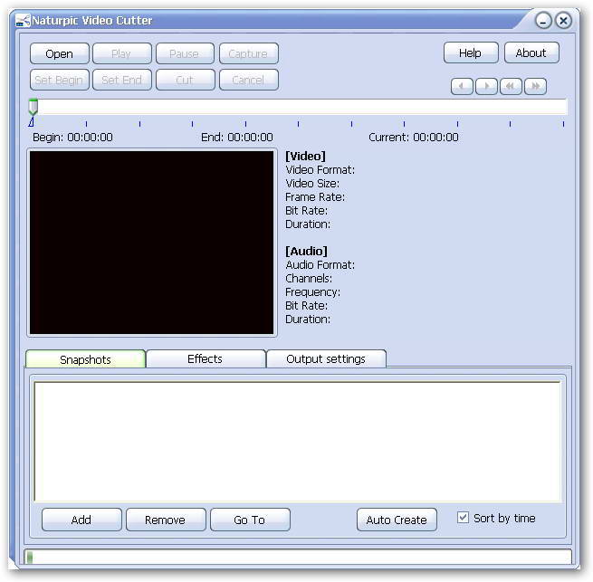
Task: Click the Cut button
Action: (185, 80)
